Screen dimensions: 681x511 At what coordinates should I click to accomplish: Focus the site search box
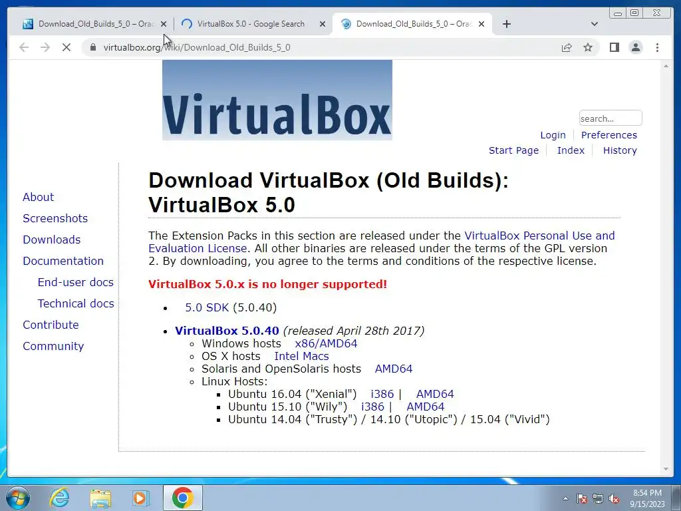coord(611,118)
